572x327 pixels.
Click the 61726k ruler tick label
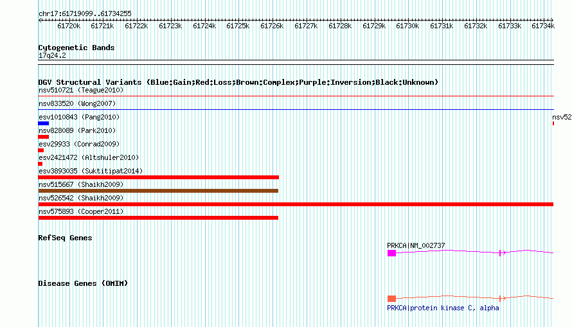(272, 26)
